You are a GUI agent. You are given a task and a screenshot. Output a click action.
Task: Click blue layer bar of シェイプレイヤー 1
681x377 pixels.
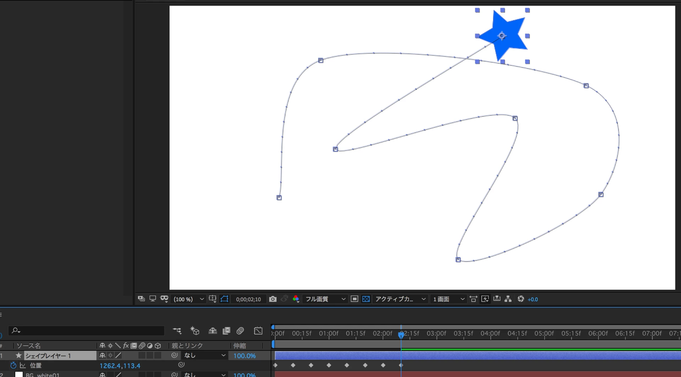(x=478, y=355)
